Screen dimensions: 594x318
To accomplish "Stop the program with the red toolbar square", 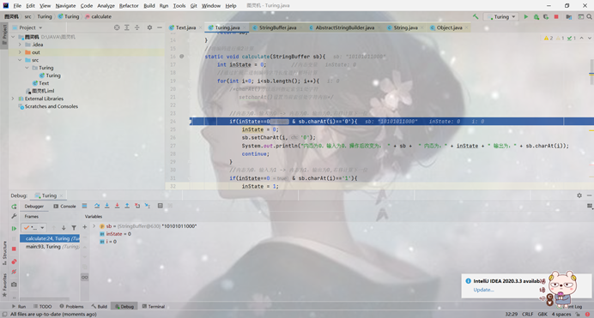I will (556, 16).
